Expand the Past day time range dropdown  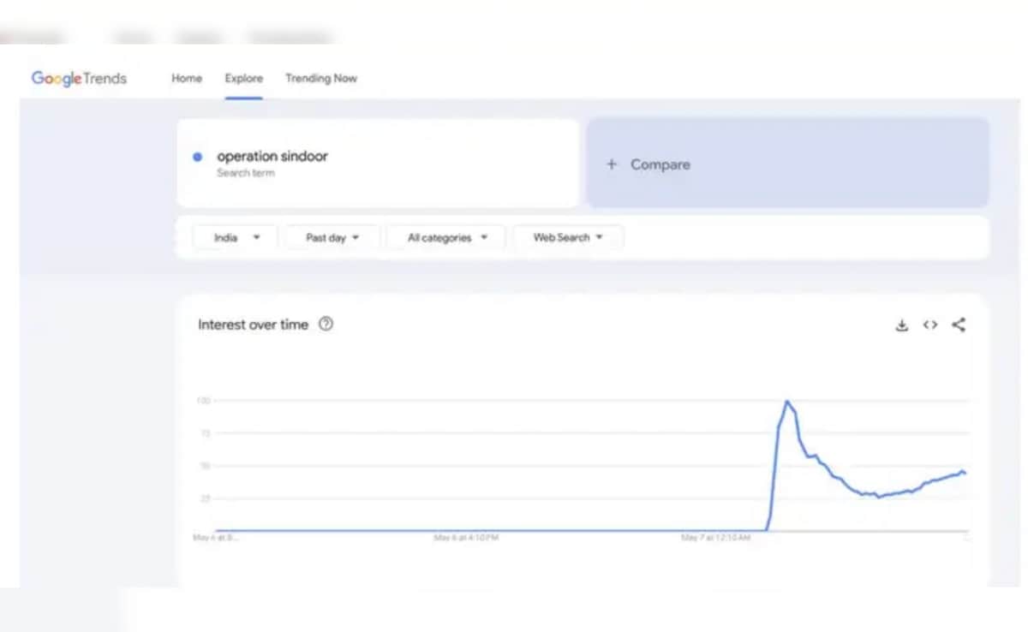(x=332, y=238)
